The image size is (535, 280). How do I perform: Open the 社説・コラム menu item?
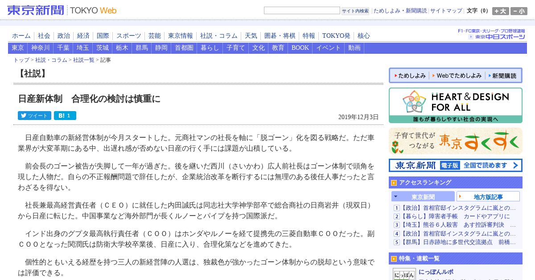[219, 36]
